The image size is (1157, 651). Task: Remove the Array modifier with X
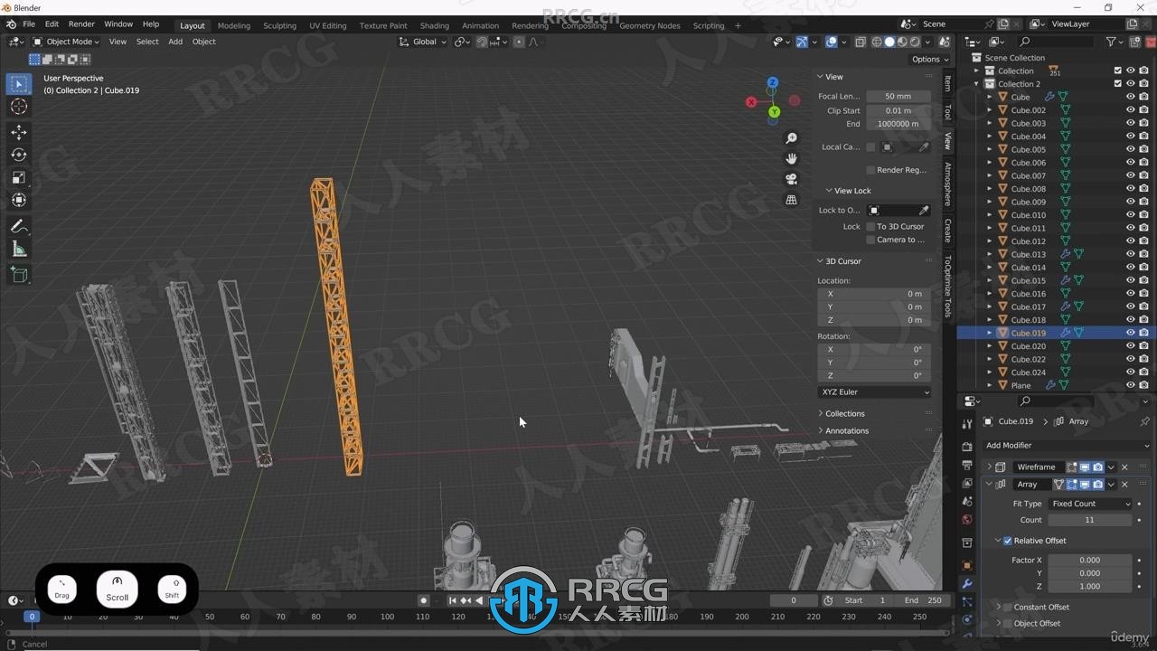1124,485
